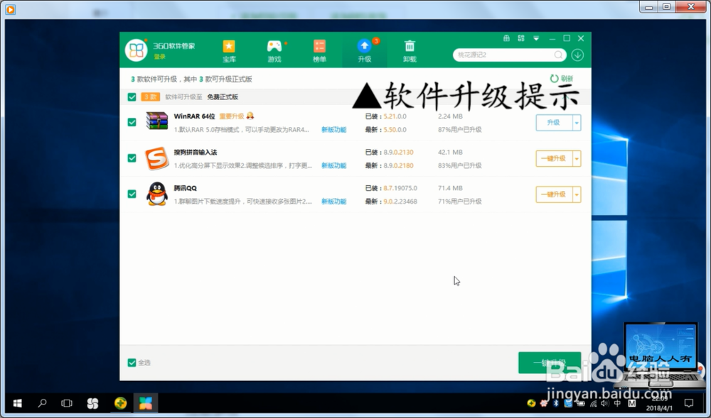
Task: Click the 刷新 refresh button
Action: click(562, 79)
